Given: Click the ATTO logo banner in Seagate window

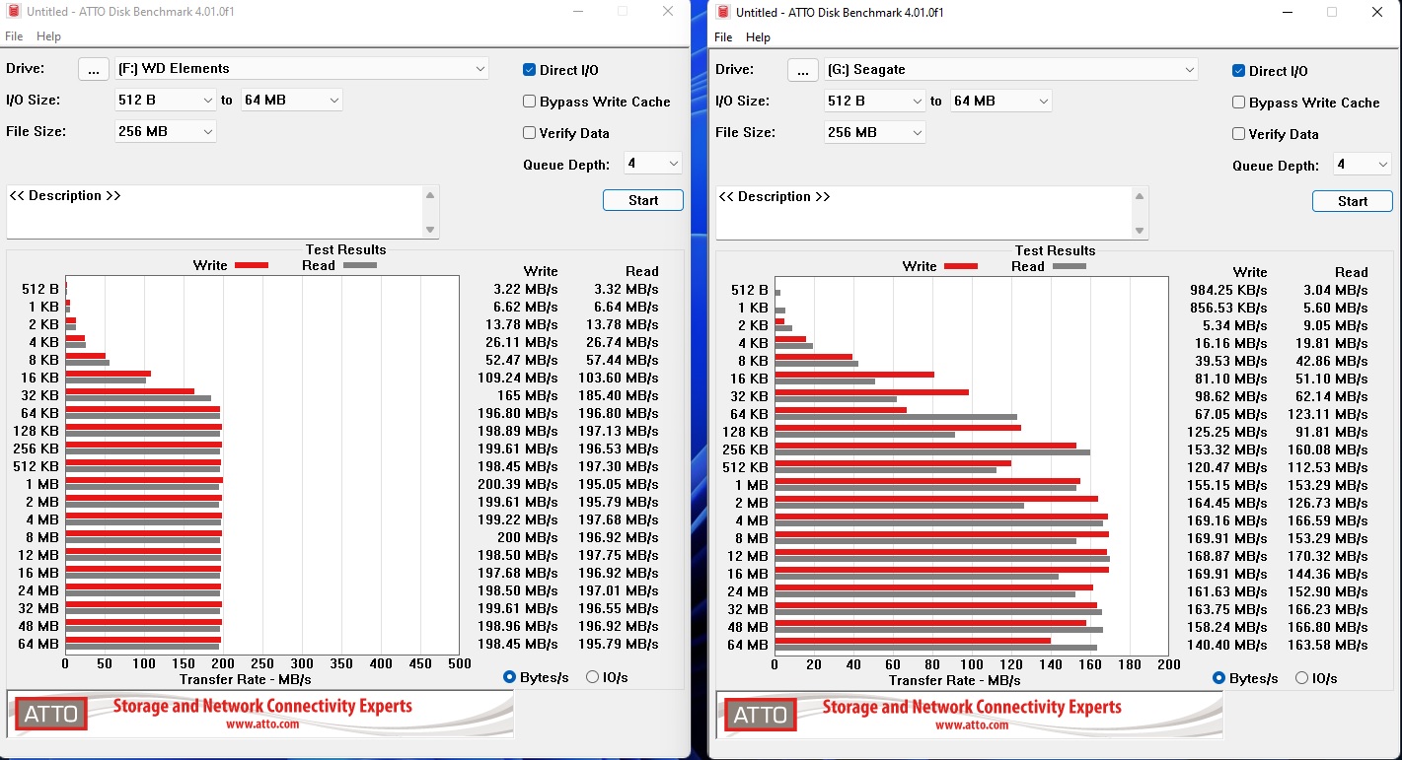Looking at the screenshot, I should pyautogui.click(x=970, y=715).
